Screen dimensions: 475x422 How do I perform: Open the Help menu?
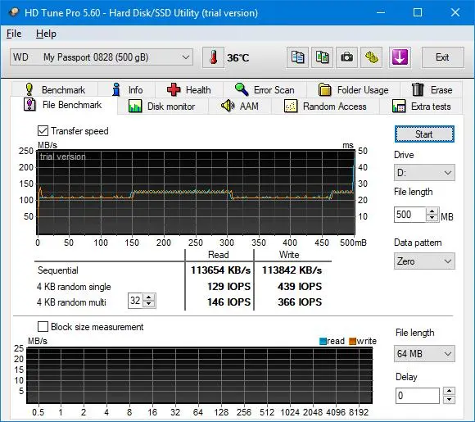coord(46,34)
